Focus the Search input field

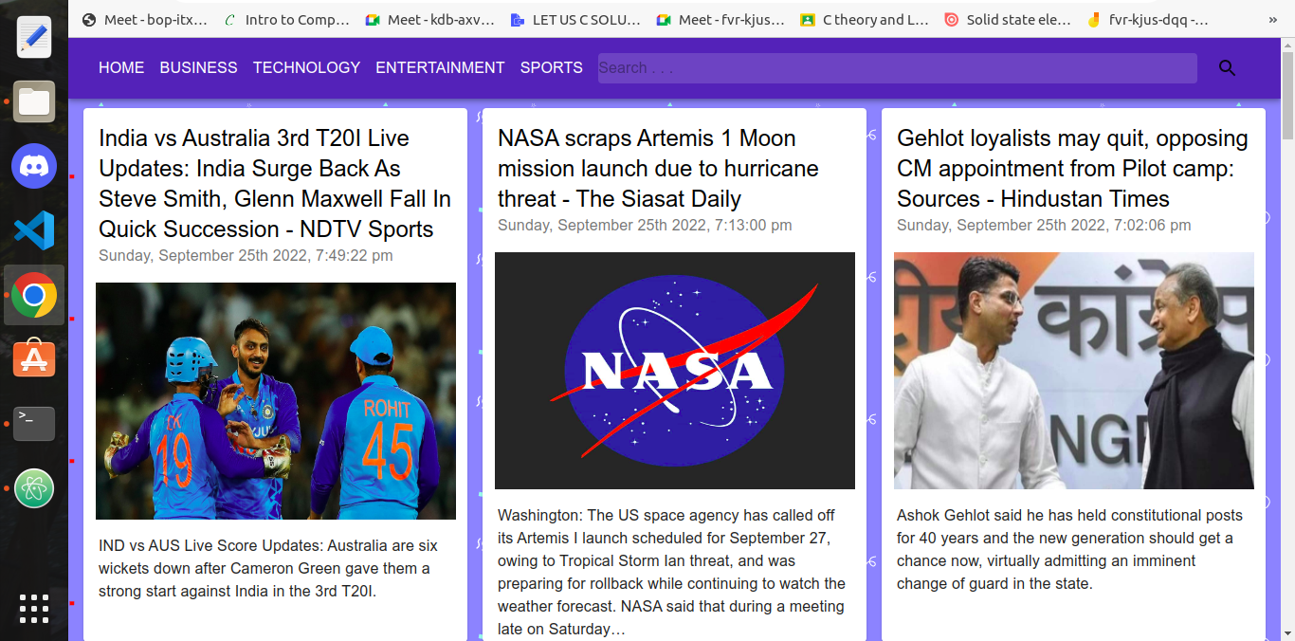pyautogui.click(x=897, y=68)
